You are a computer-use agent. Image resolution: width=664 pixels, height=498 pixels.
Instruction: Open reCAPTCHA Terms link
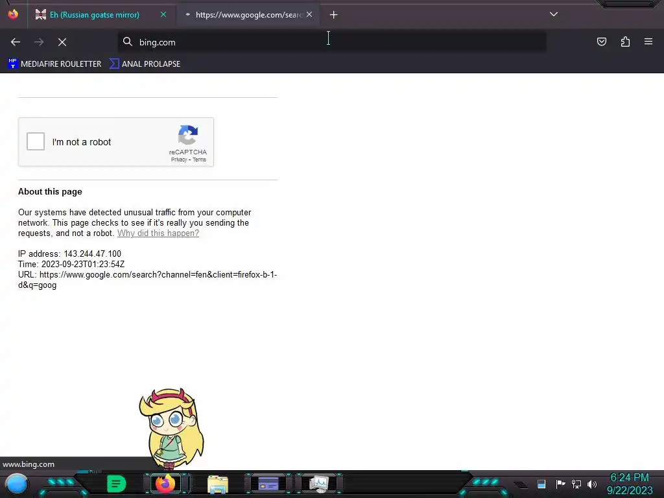200,160
